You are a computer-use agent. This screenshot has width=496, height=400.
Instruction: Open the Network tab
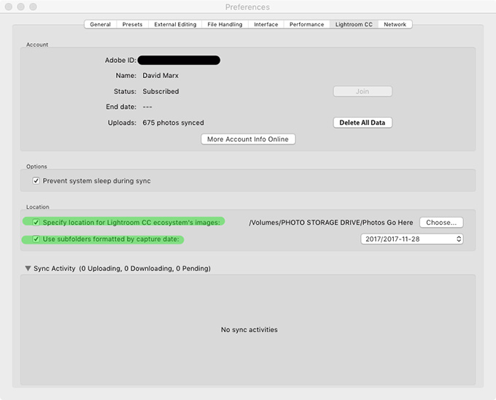click(395, 24)
